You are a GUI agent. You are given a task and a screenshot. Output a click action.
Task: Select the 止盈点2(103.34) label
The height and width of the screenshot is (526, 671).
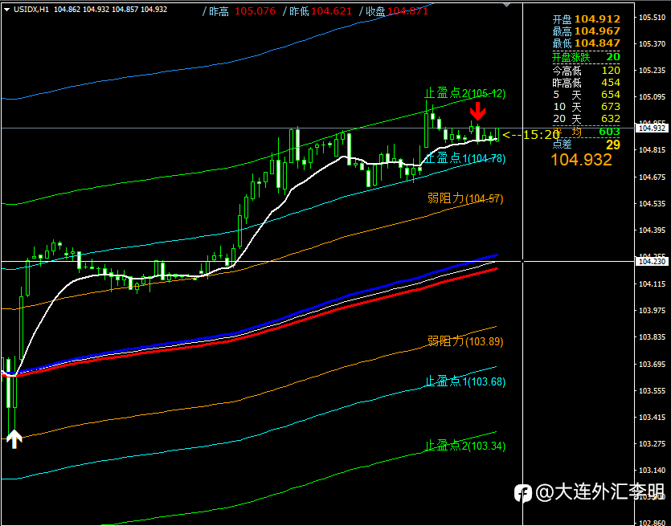(464, 446)
